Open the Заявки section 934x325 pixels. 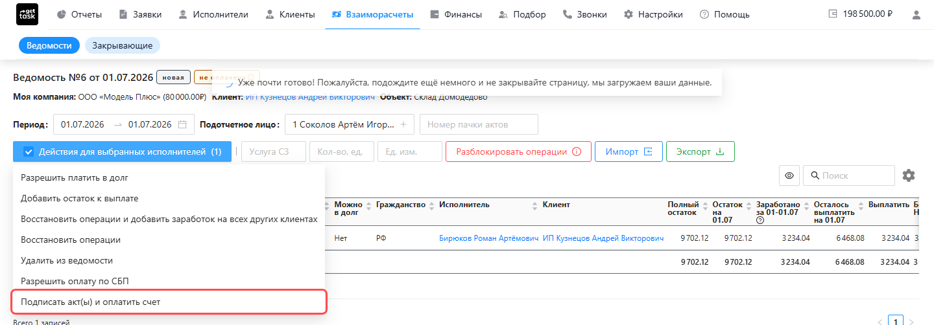point(140,14)
